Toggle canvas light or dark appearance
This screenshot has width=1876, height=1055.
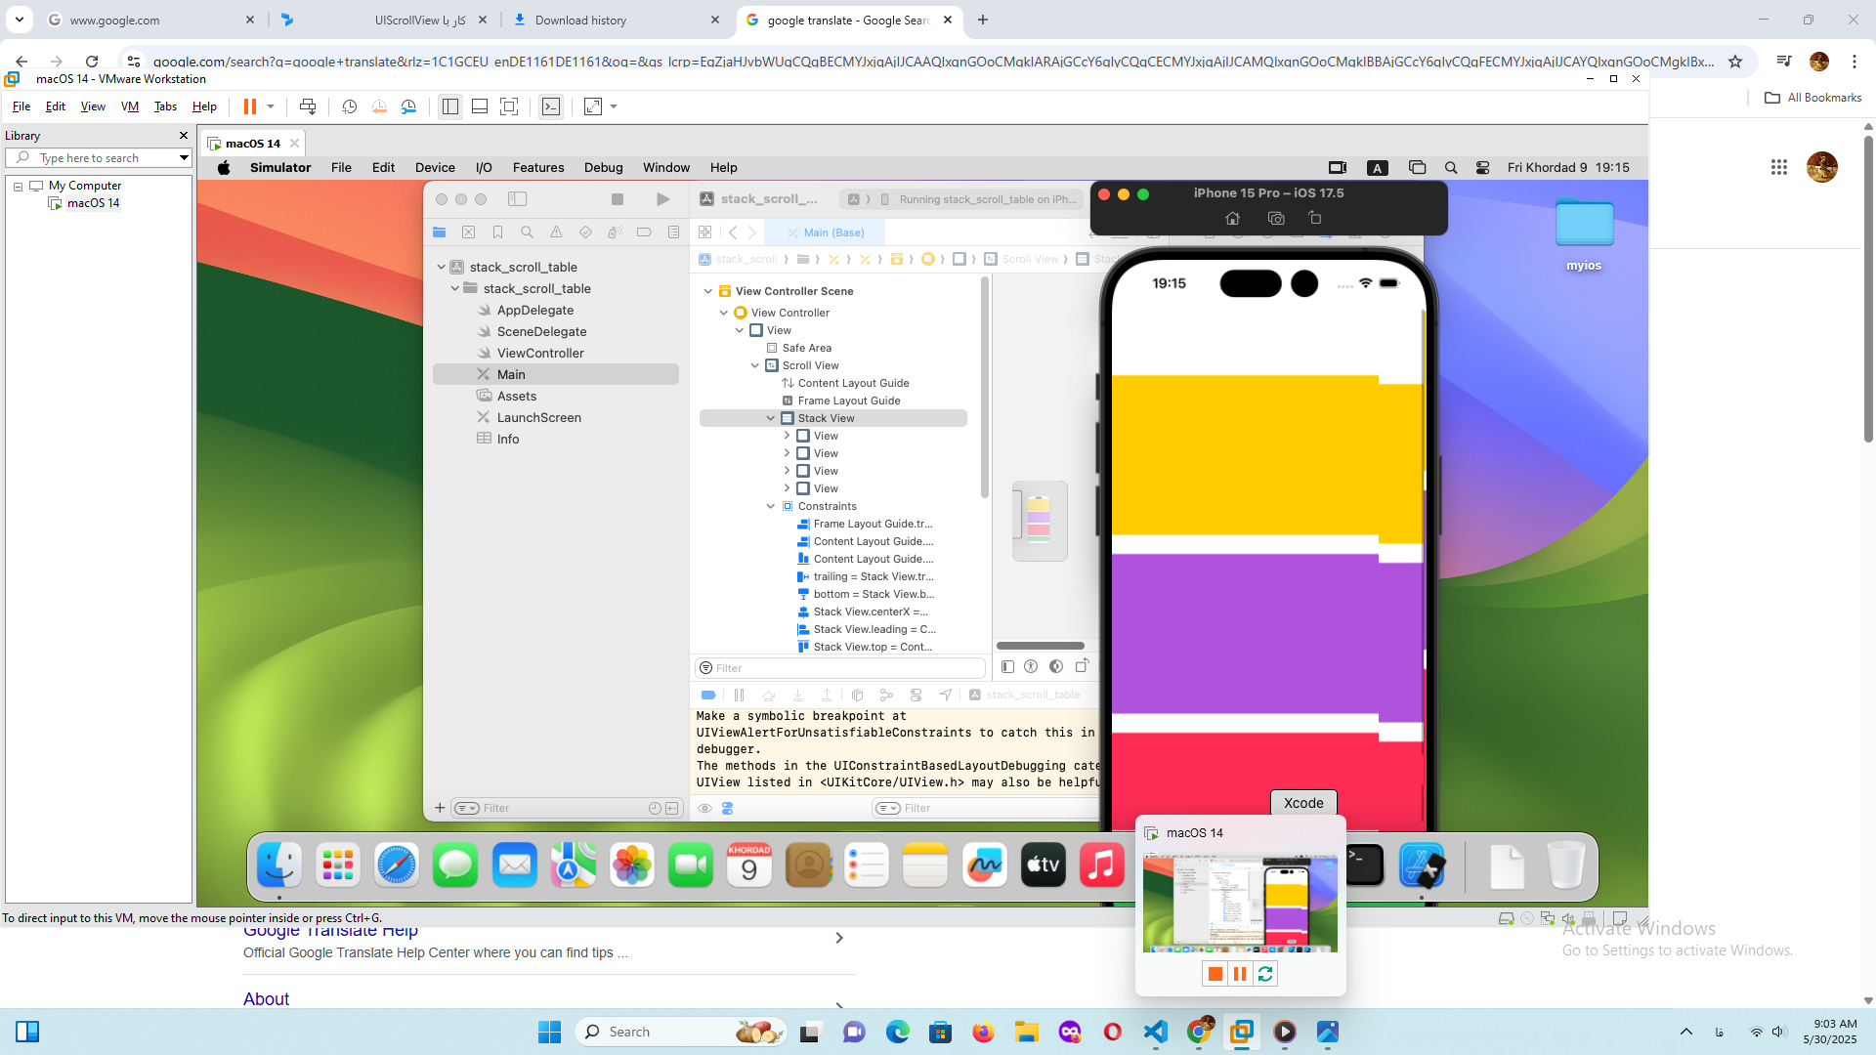pyautogui.click(x=1056, y=666)
